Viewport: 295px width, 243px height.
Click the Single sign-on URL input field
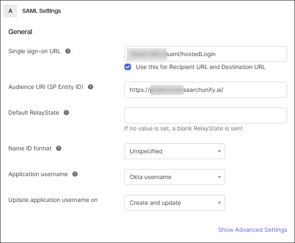pyautogui.click(x=206, y=54)
